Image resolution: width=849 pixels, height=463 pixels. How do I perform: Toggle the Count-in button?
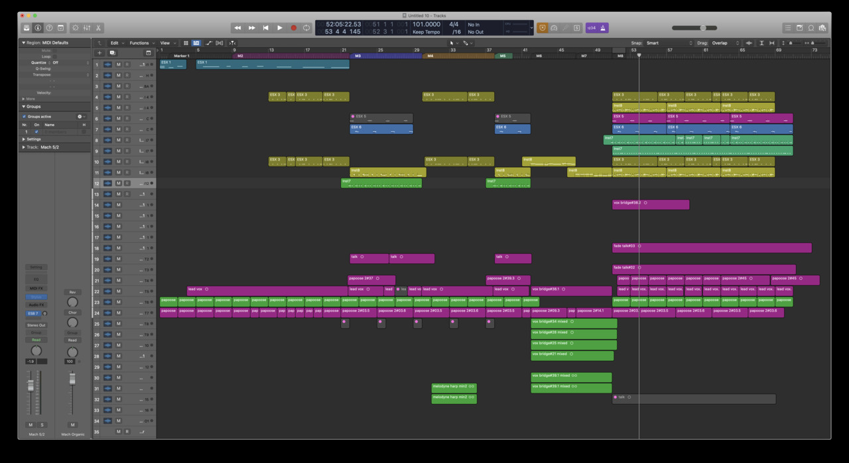pos(592,28)
